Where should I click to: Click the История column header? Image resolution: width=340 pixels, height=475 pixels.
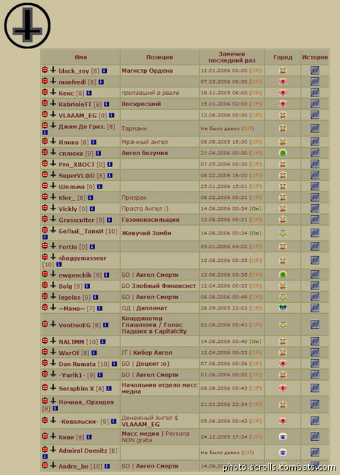coord(315,57)
